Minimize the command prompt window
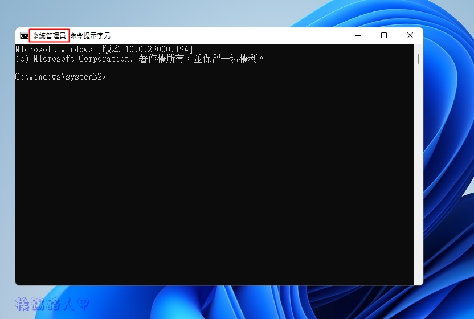The height and width of the screenshot is (319, 474). 358,35
